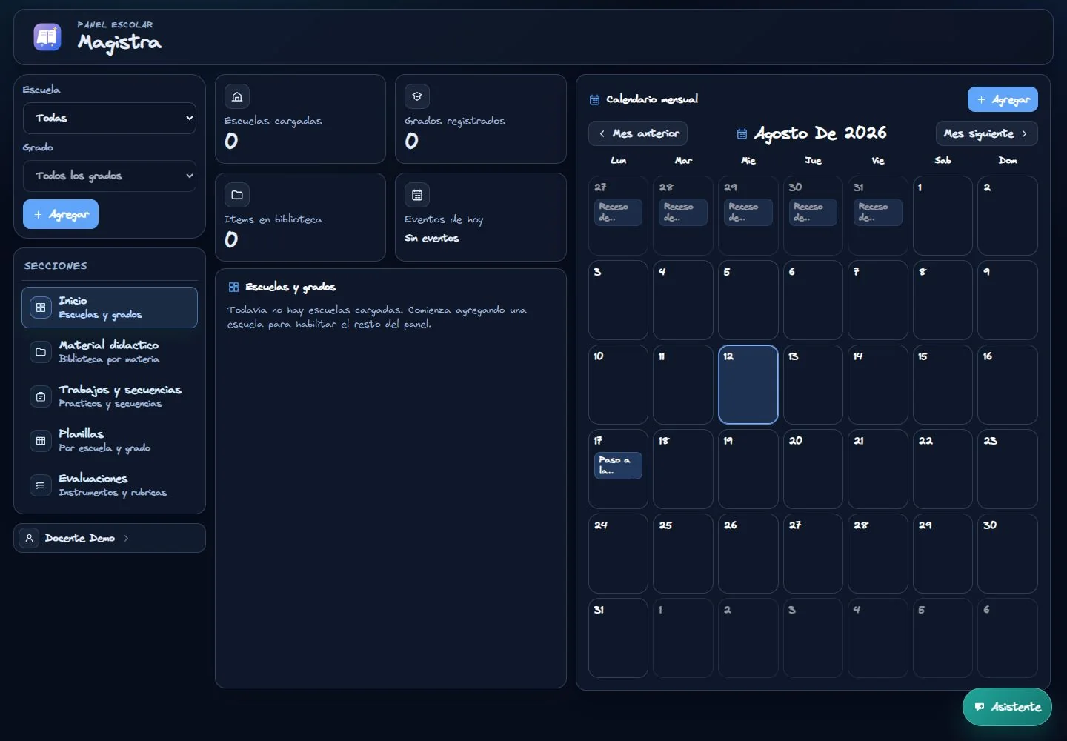1067x741 pixels.
Task: Go to Mes anterior
Action: pyautogui.click(x=638, y=133)
